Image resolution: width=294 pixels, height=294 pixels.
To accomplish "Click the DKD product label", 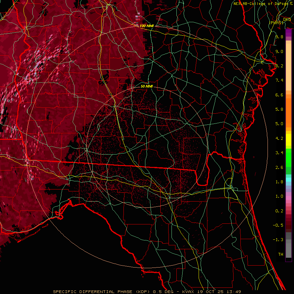I will (287, 20).
